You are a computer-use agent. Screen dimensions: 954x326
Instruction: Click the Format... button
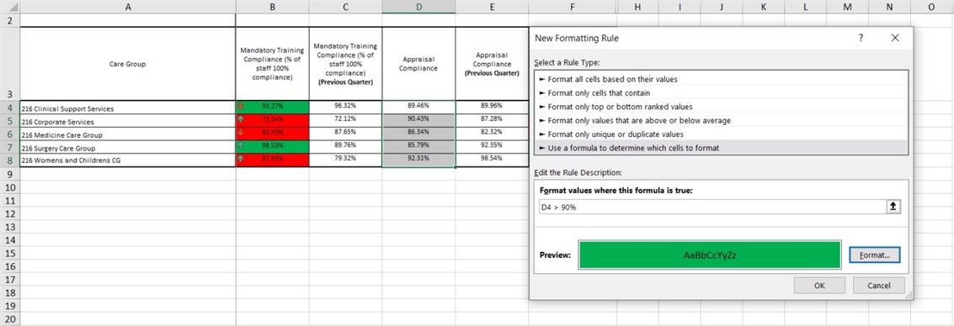[874, 255]
